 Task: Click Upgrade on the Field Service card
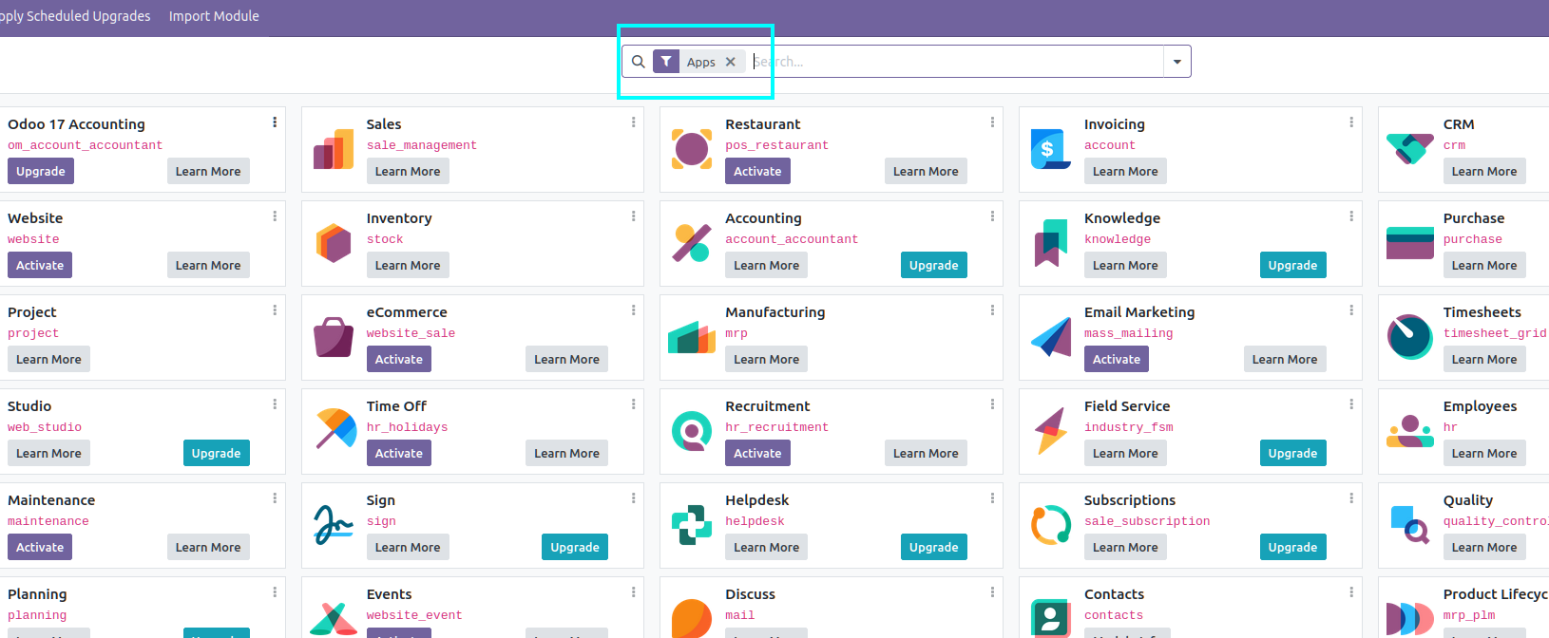point(1293,454)
